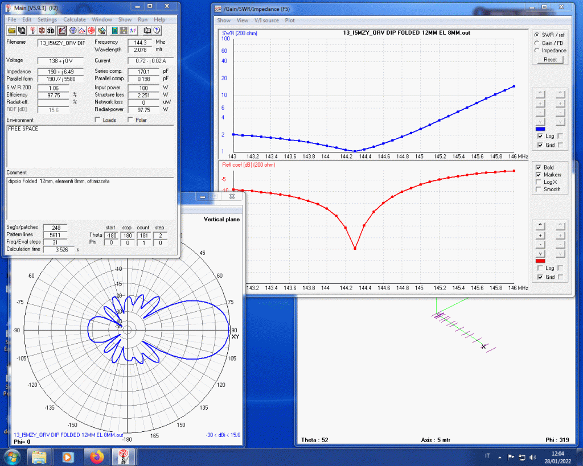Click the line chart plot icon

(x=83, y=30)
